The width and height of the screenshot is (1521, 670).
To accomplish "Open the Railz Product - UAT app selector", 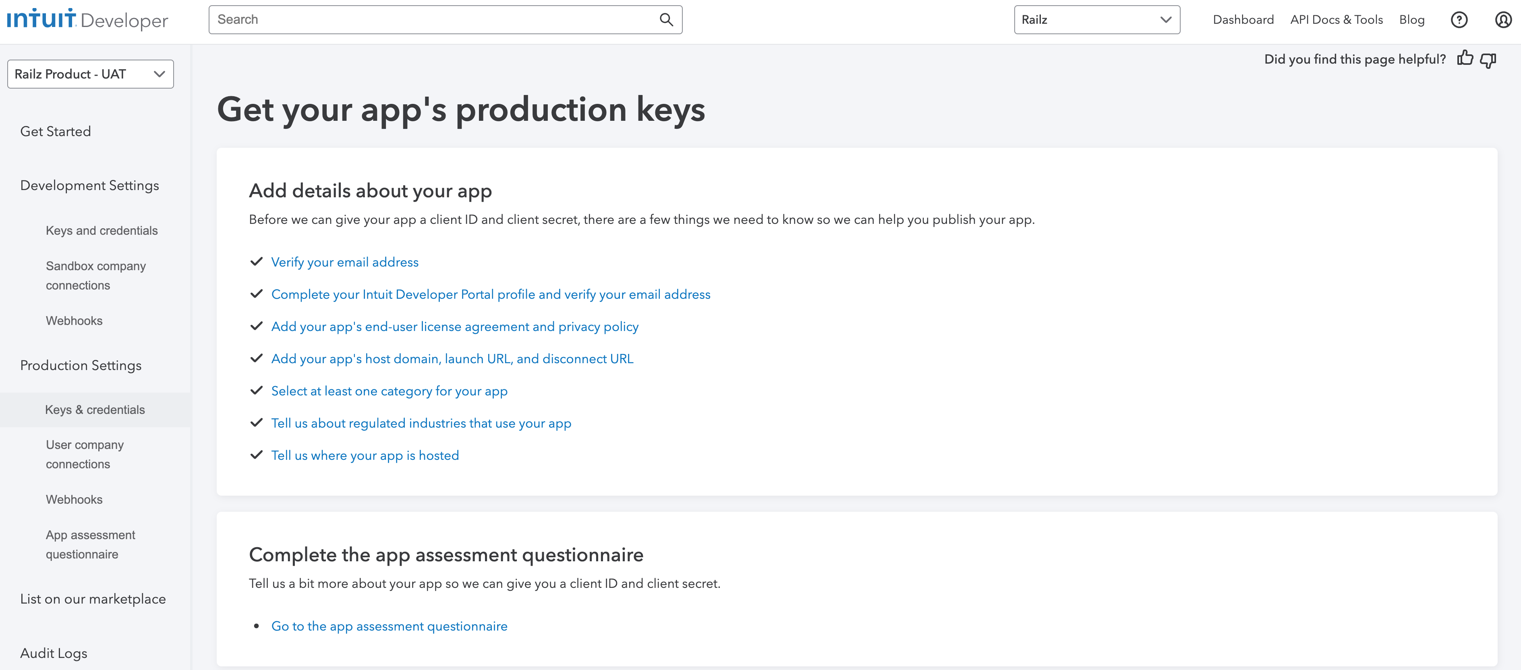I will [x=90, y=74].
